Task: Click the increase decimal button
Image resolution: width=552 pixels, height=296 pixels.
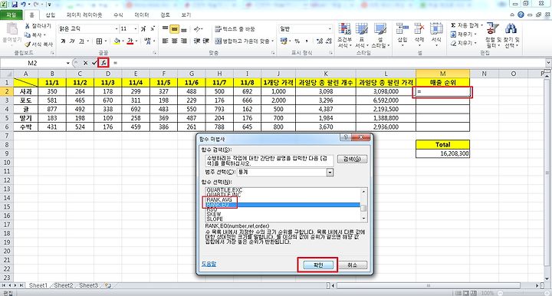Action: click(x=320, y=41)
